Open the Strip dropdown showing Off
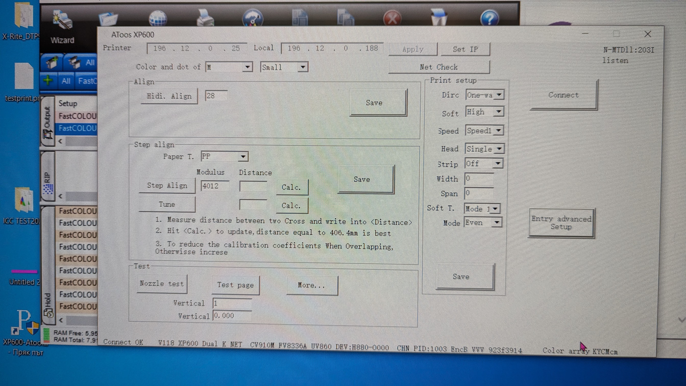 484,163
